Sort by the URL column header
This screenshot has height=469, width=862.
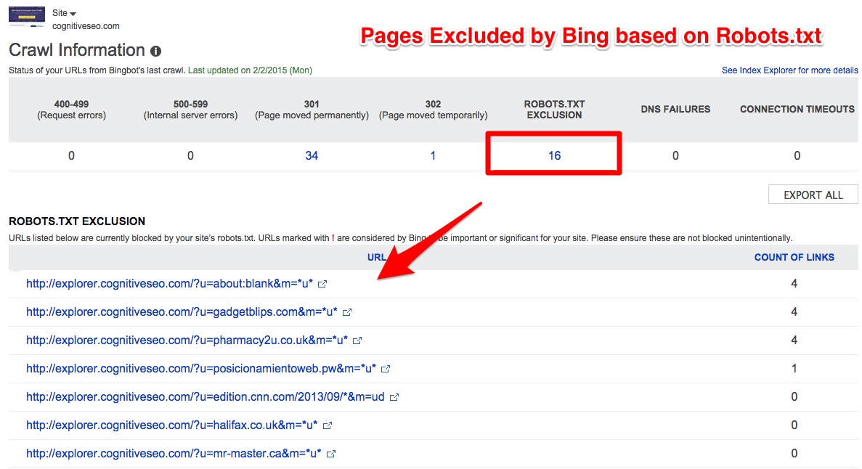tap(377, 257)
